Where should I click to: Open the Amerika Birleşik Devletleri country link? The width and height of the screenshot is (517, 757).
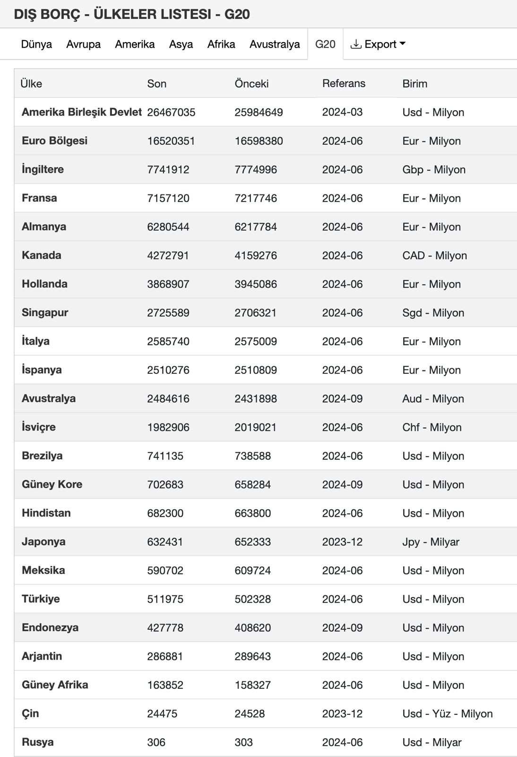(x=81, y=112)
